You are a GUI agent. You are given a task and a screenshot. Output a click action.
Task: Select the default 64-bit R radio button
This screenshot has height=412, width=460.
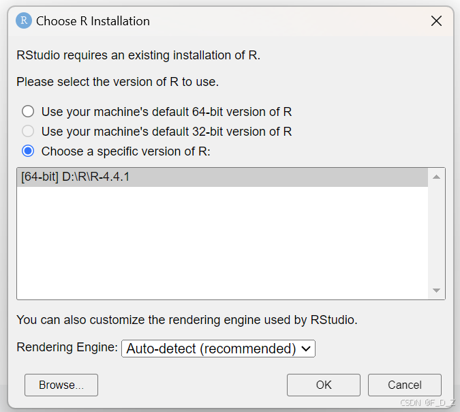click(x=28, y=112)
